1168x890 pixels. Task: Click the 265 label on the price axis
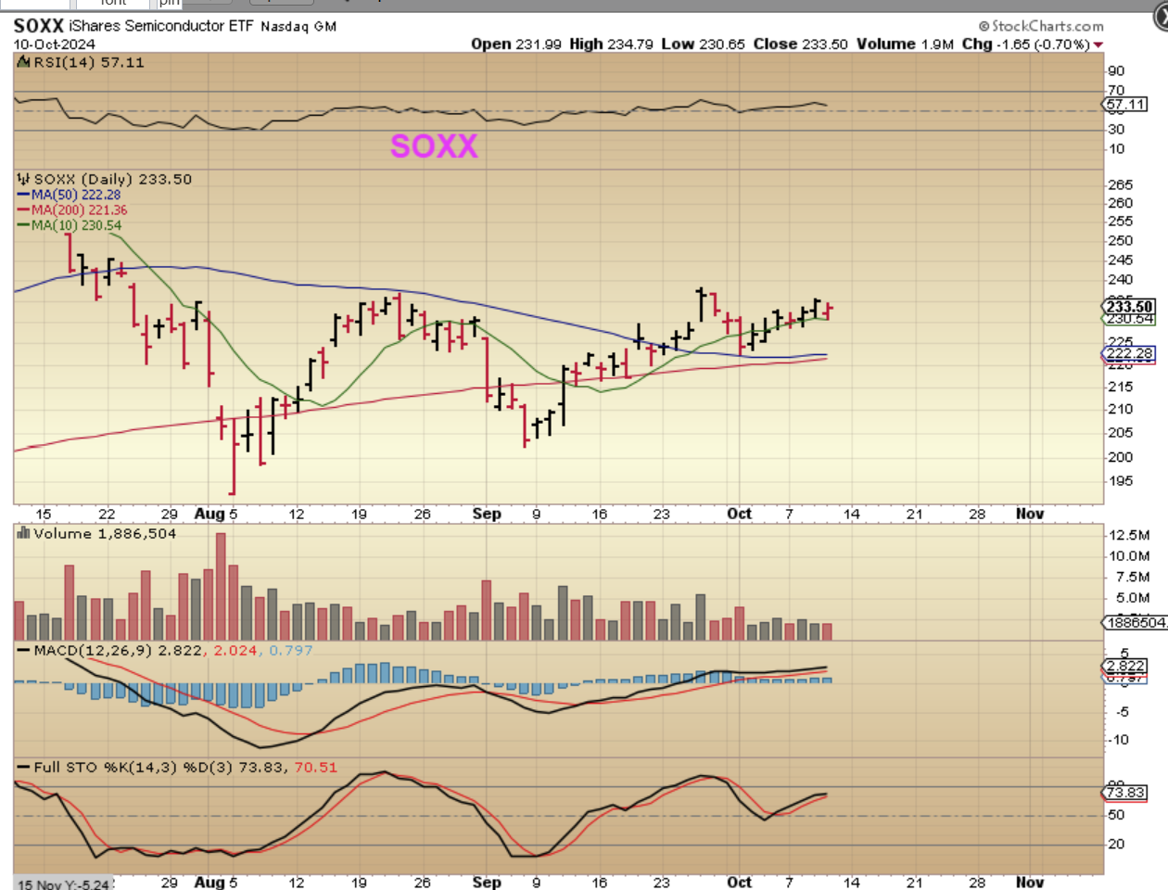[x=1121, y=184]
